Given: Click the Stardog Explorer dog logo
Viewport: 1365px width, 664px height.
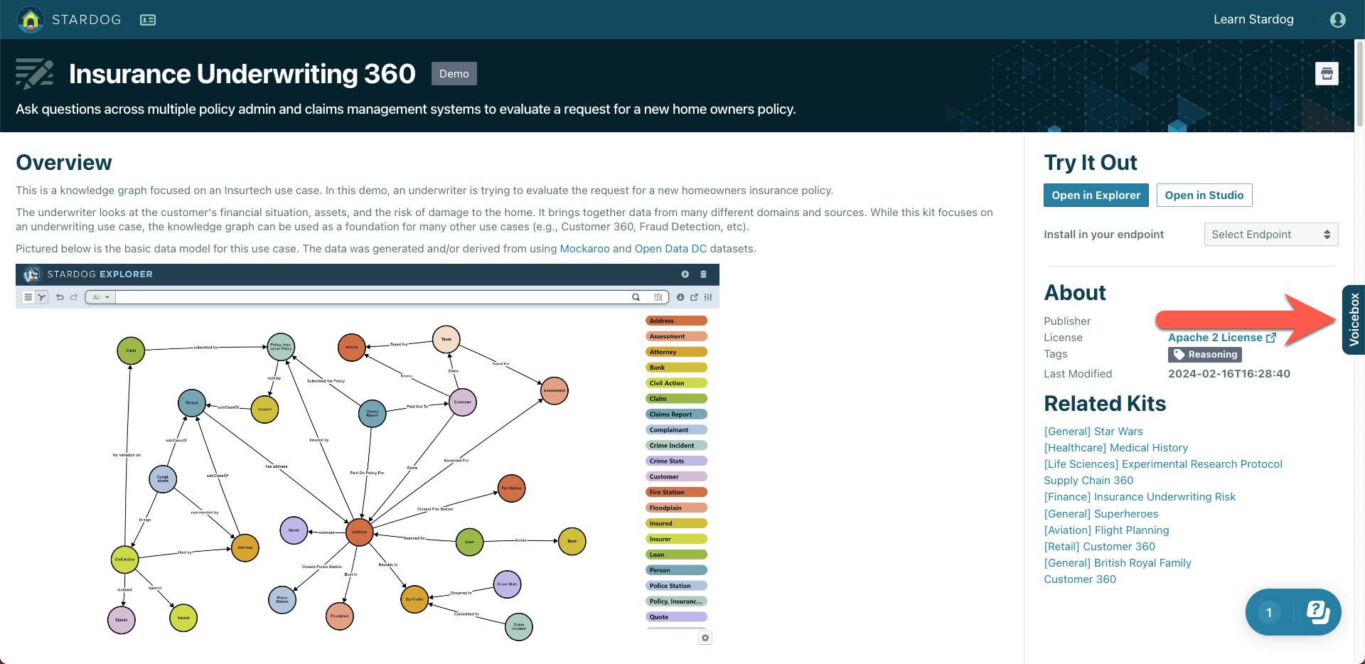Looking at the screenshot, I should pos(31,274).
